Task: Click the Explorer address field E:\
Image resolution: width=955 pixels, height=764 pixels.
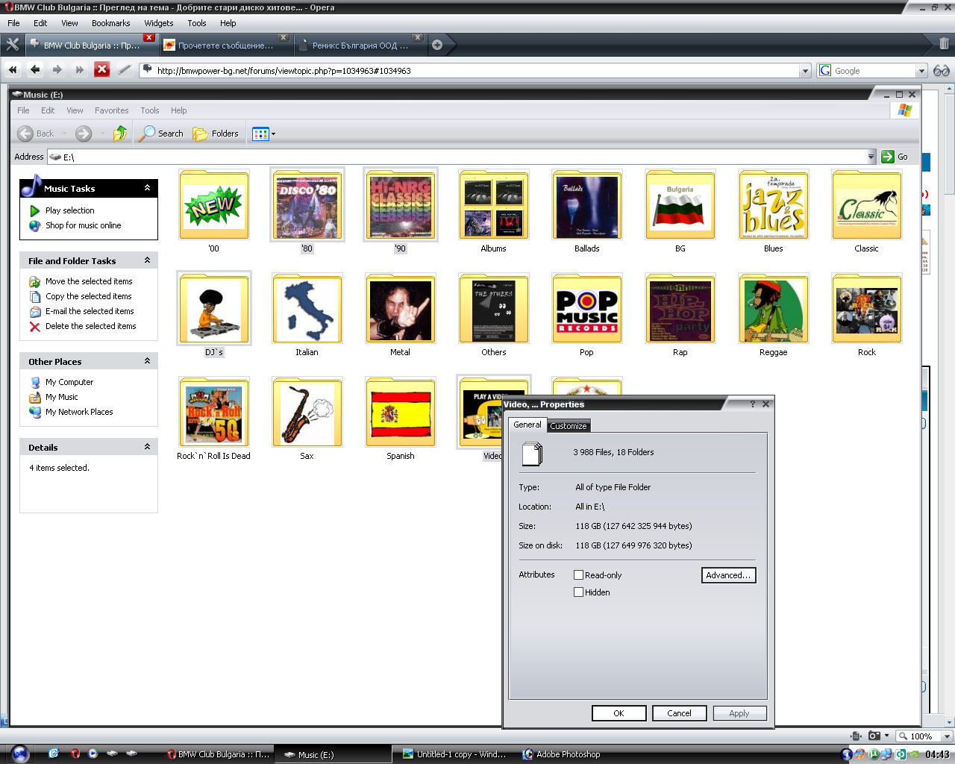Action: point(457,157)
